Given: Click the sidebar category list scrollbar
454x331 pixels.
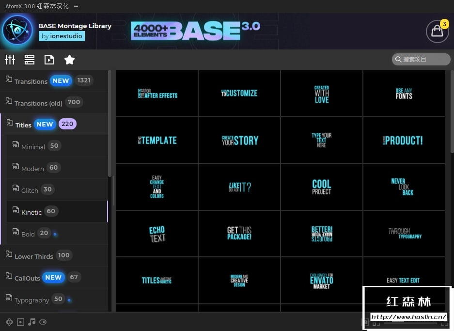Looking at the screenshot, I should [x=110, y=124].
